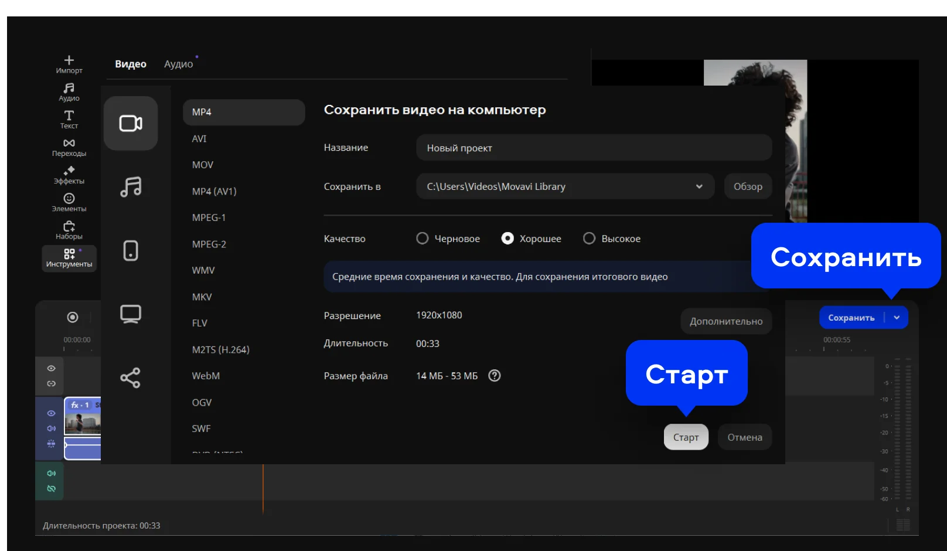Choose the MOV format from list

203,165
